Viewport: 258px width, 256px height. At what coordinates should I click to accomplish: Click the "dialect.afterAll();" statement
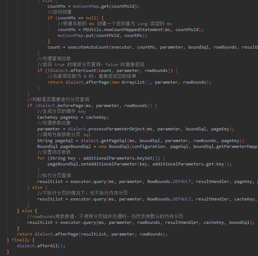[41, 246]
